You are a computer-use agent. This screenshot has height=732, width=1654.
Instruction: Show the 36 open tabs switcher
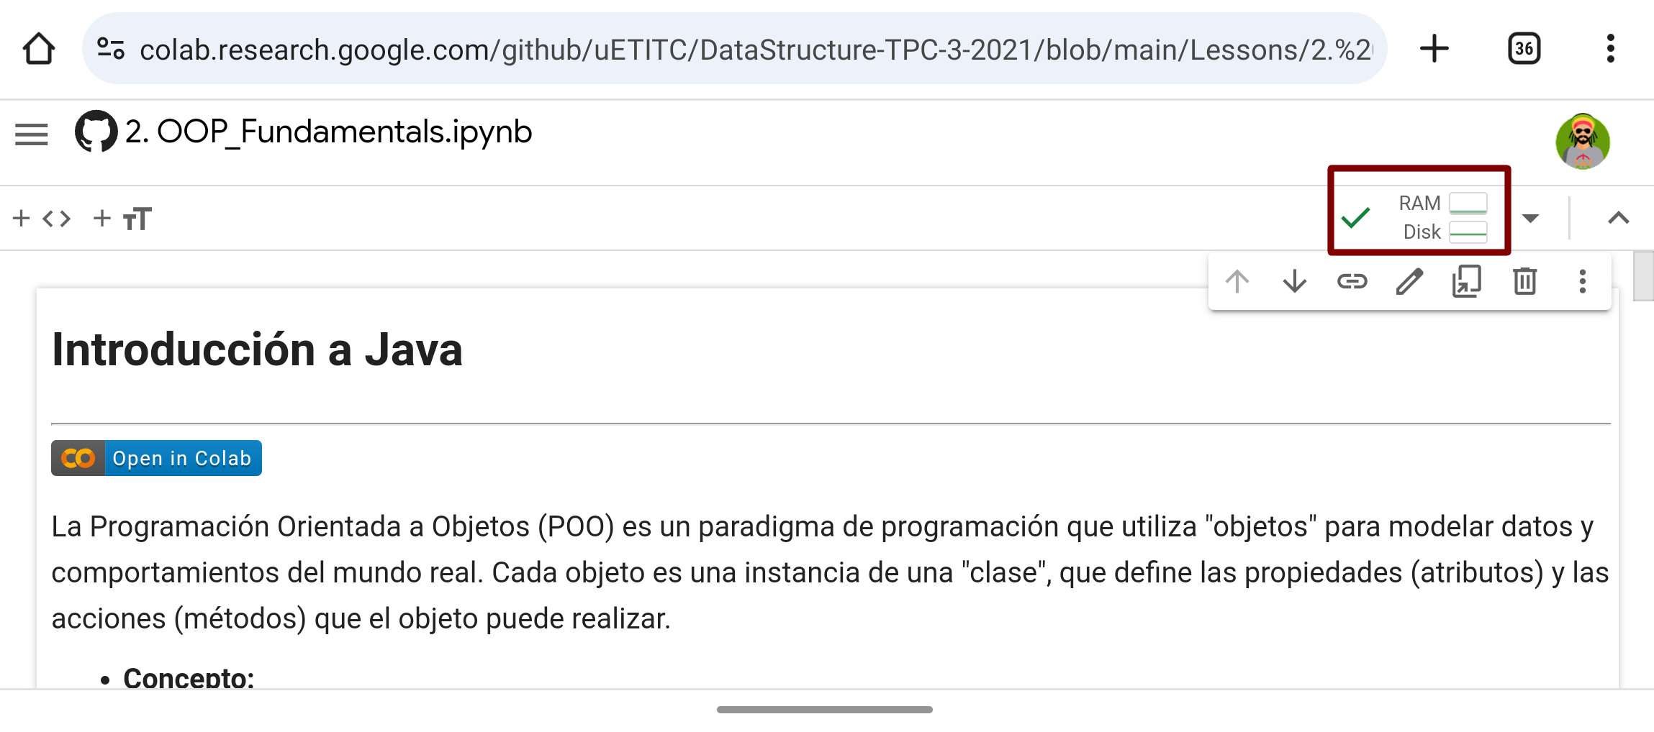pos(1524,49)
